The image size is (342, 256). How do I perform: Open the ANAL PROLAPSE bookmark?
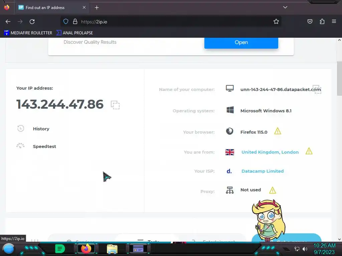click(x=74, y=33)
